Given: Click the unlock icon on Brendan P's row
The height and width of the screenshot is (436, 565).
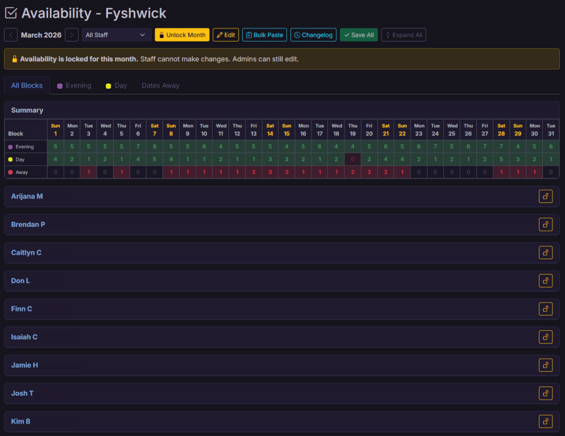Looking at the screenshot, I should click(545, 224).
